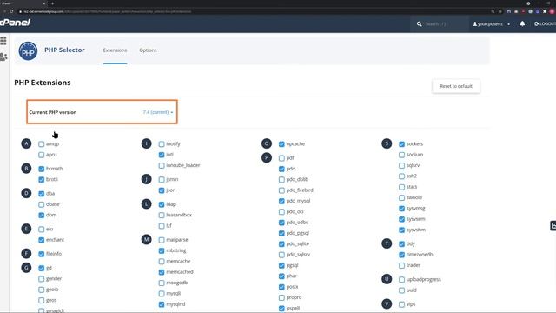
Task: Click the letter D group badge
Action: (x=26, y=193)
